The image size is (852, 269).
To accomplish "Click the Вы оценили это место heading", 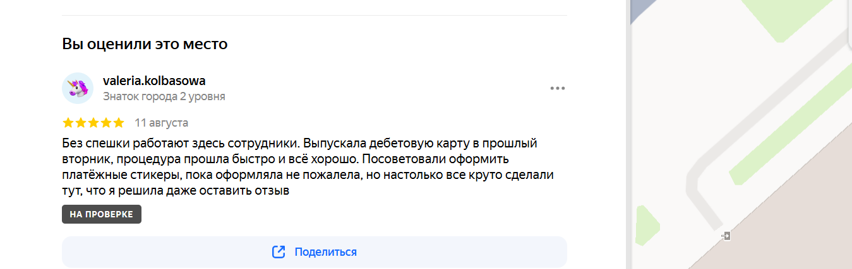I will click(145, 44).
